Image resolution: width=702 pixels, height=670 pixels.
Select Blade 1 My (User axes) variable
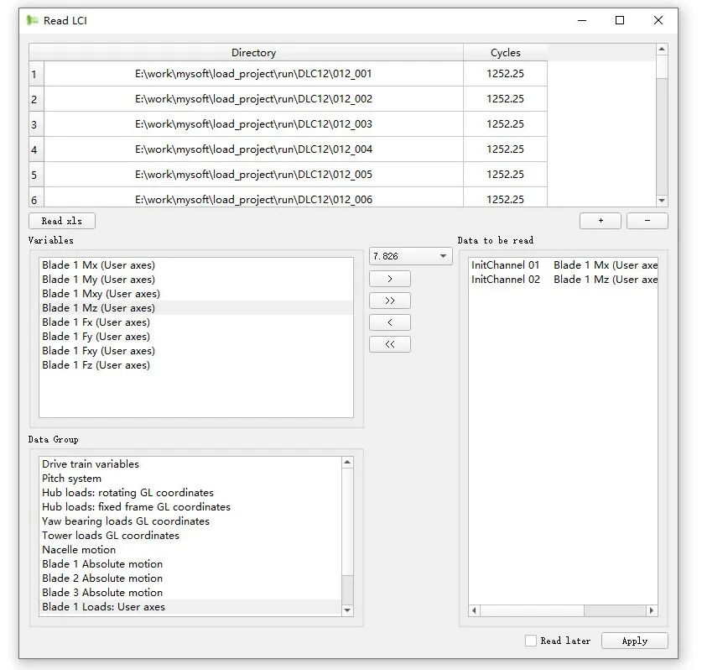click(x=196, y=280)
